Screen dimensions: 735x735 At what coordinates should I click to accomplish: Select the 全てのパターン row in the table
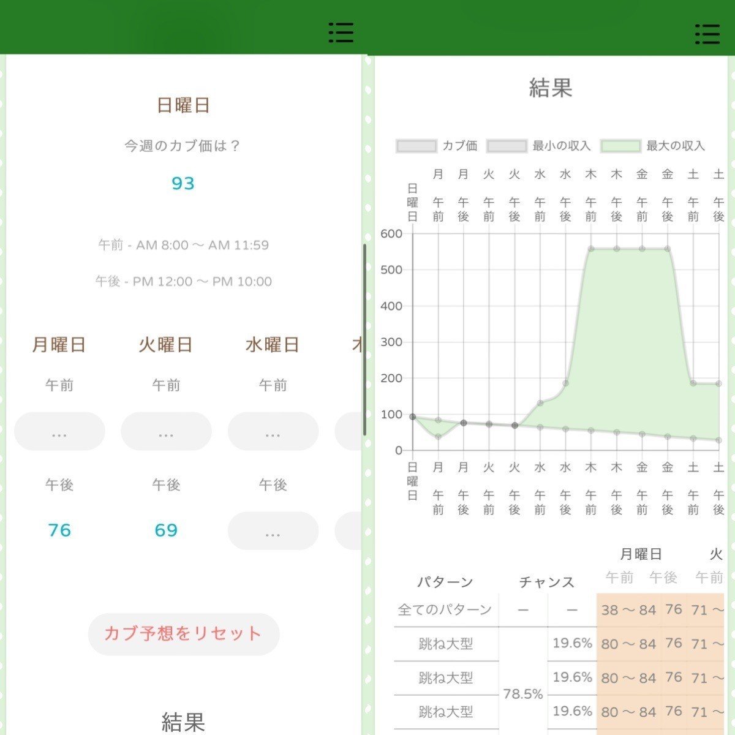tap(445, 609)
